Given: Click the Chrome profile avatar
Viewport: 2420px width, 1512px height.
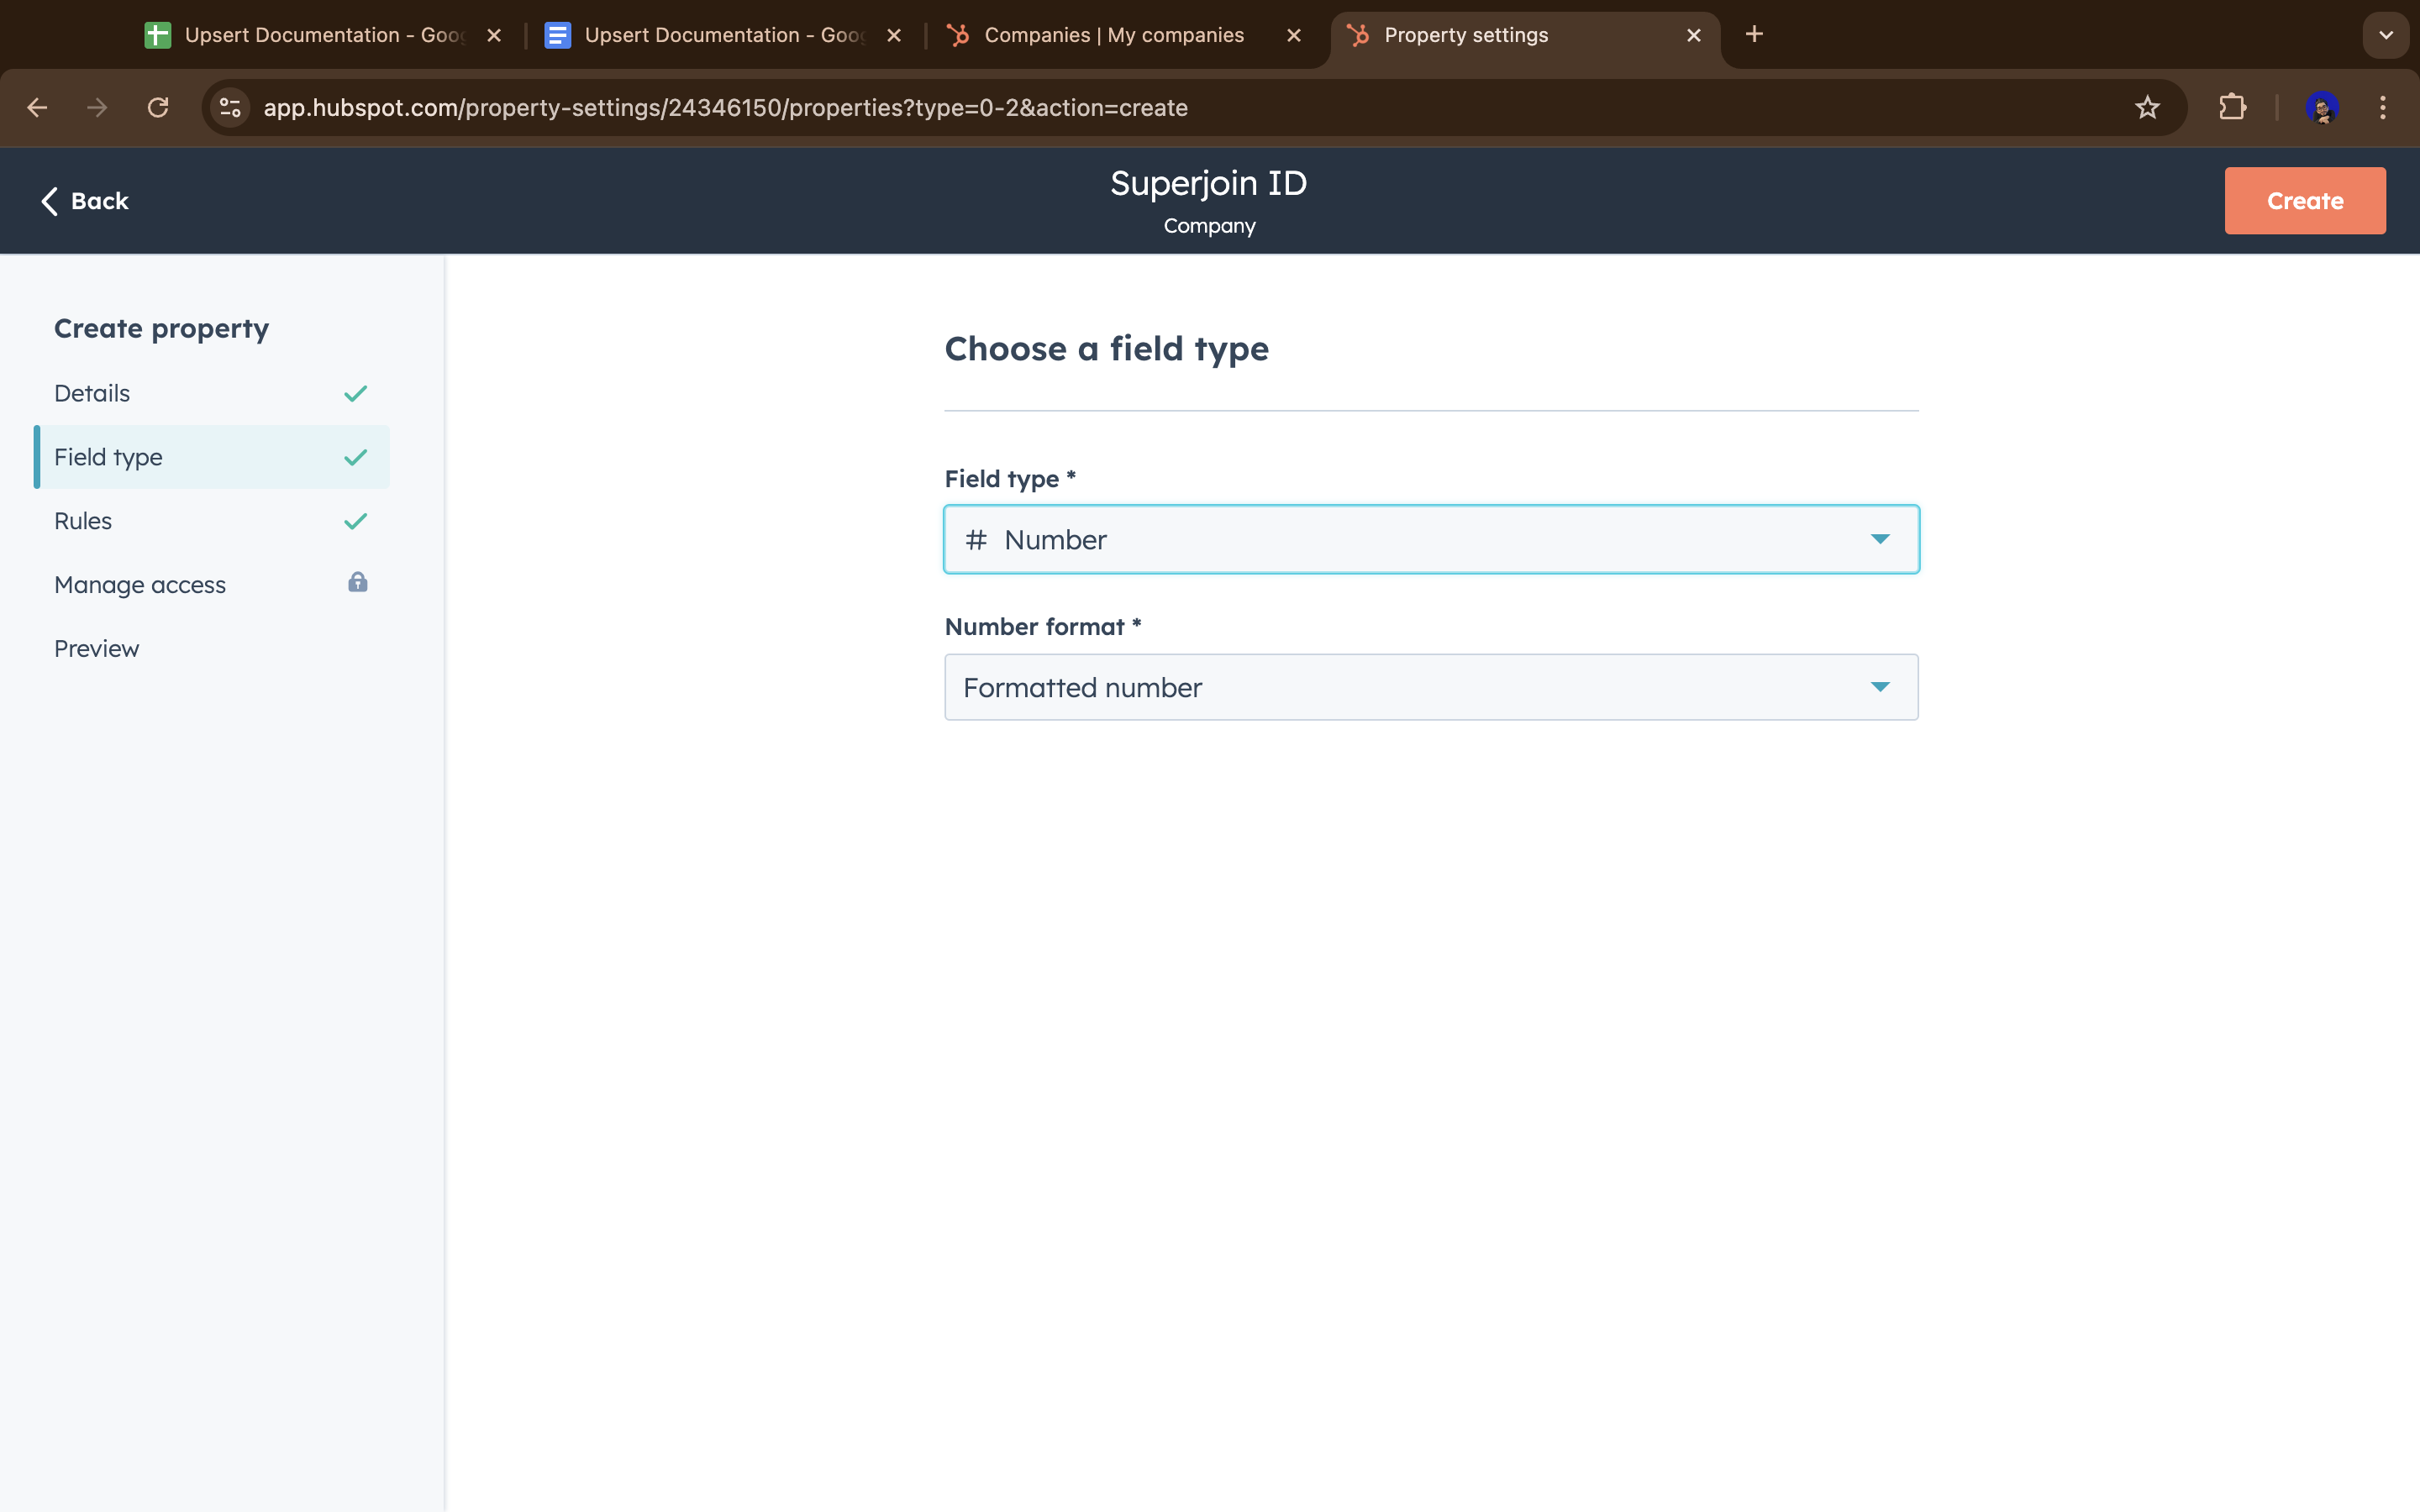Looking at the screenshot, I should point(2321,107).
